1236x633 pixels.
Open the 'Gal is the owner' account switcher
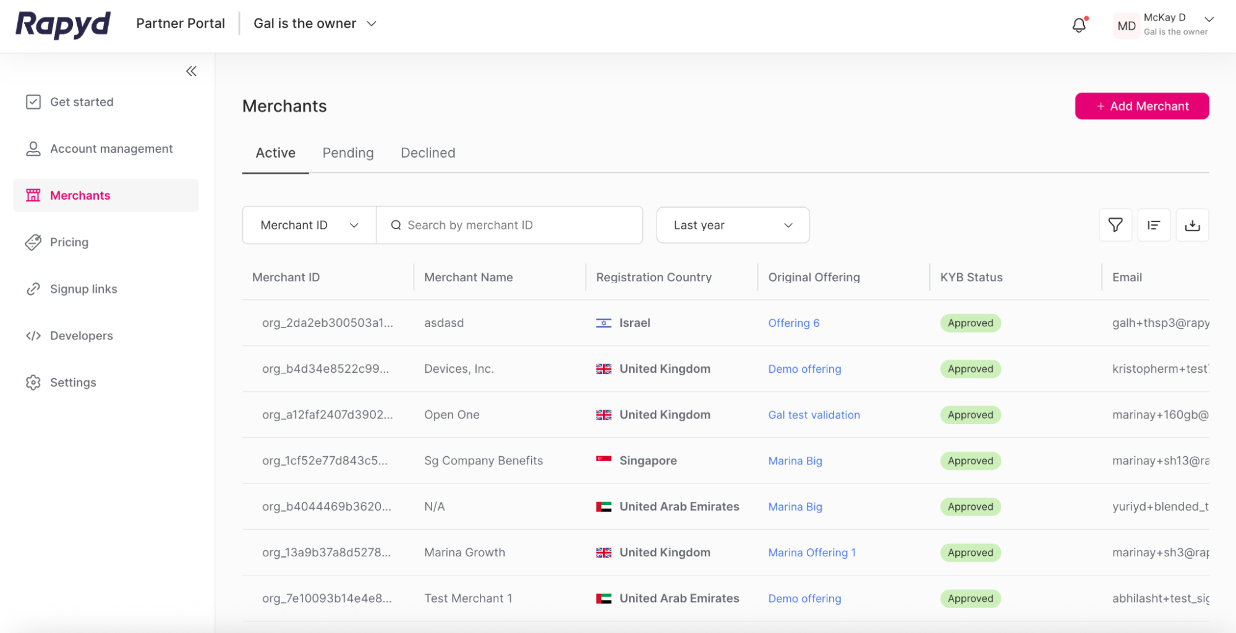tap(314, 23)
